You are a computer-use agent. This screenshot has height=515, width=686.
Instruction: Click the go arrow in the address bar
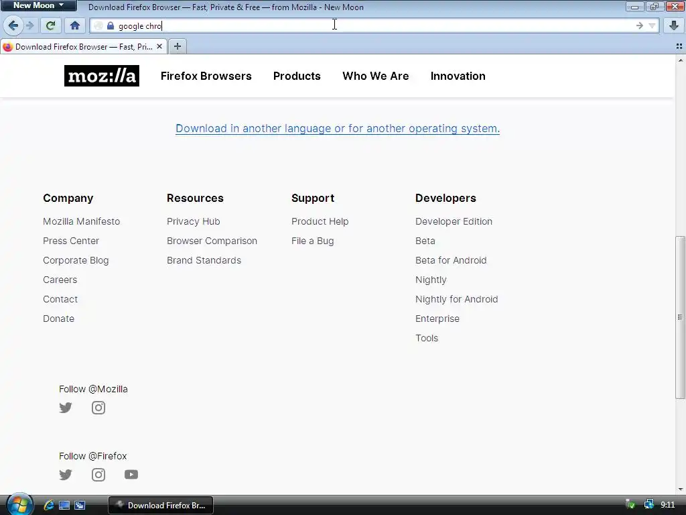[x=640, y=26]
